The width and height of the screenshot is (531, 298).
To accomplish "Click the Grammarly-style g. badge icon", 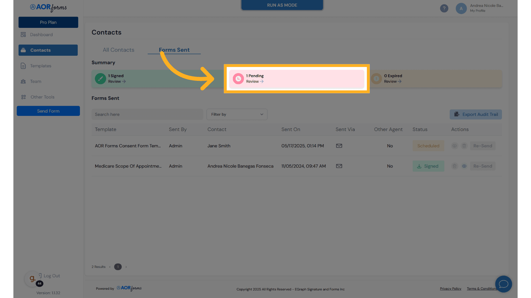I will coord(33,279).
